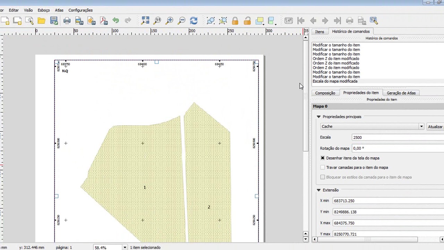Click the zoom in magnifier icon
The width and height of the screenshot is (444, 250).
click(x=169, y=20)
